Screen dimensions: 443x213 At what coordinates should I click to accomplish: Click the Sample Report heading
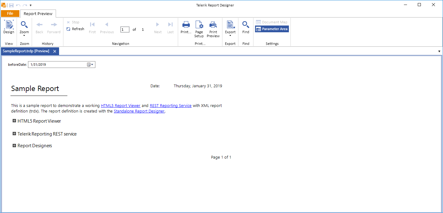[x=35, y=89]
